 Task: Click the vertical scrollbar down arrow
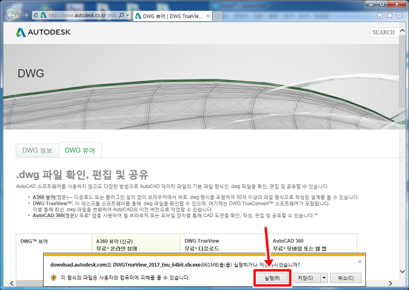click(402, 271)
